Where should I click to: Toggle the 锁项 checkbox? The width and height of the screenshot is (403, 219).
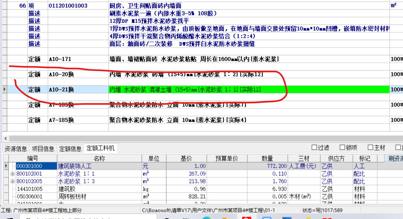[x=342, y=147]
